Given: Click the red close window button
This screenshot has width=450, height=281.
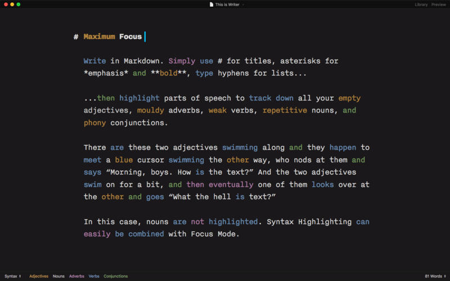Looking at the screenshot, I should click(x=6, y=4).
